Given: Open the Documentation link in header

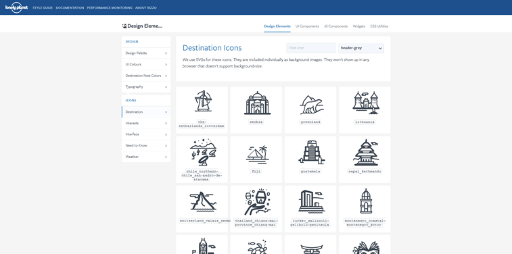Looking at the screenshot, I should point(70,7).
